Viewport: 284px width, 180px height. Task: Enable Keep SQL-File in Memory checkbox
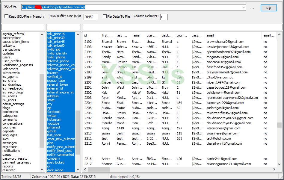coord(7,16)
